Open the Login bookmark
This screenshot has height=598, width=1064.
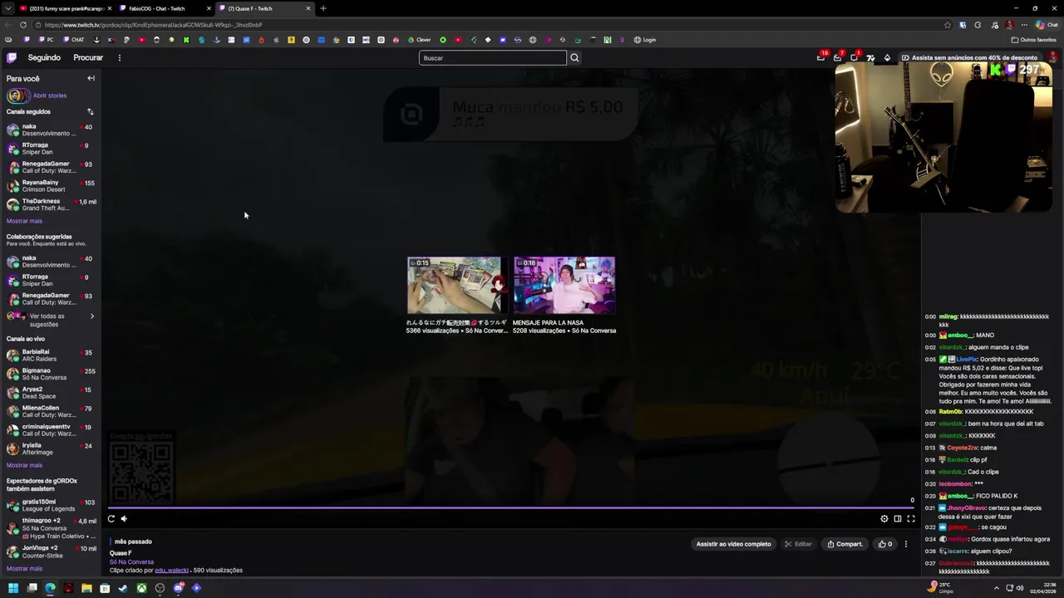[645, 40]
